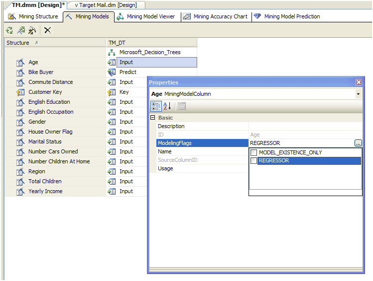
Task: Collapse the Basic property category
Action: (153, 118)
